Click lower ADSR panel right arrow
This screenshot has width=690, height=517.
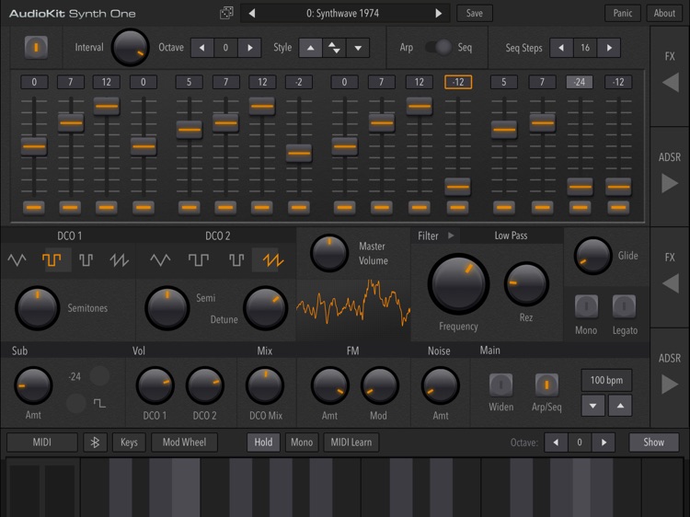coord(670,385)
